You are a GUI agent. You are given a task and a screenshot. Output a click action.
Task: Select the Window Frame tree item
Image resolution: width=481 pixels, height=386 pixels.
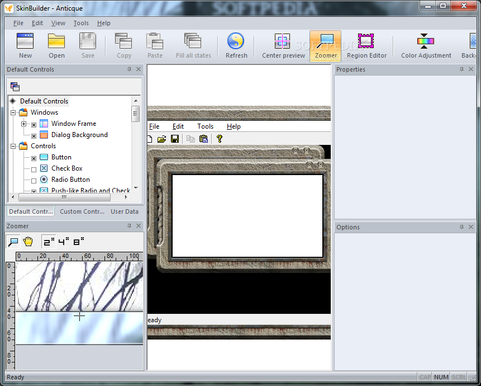[x=74, y=124]
